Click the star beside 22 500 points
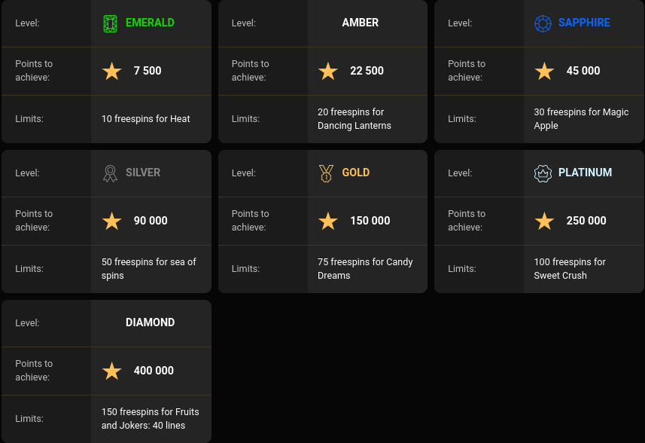Screen dimensions: 645x443 coord(328,71)
